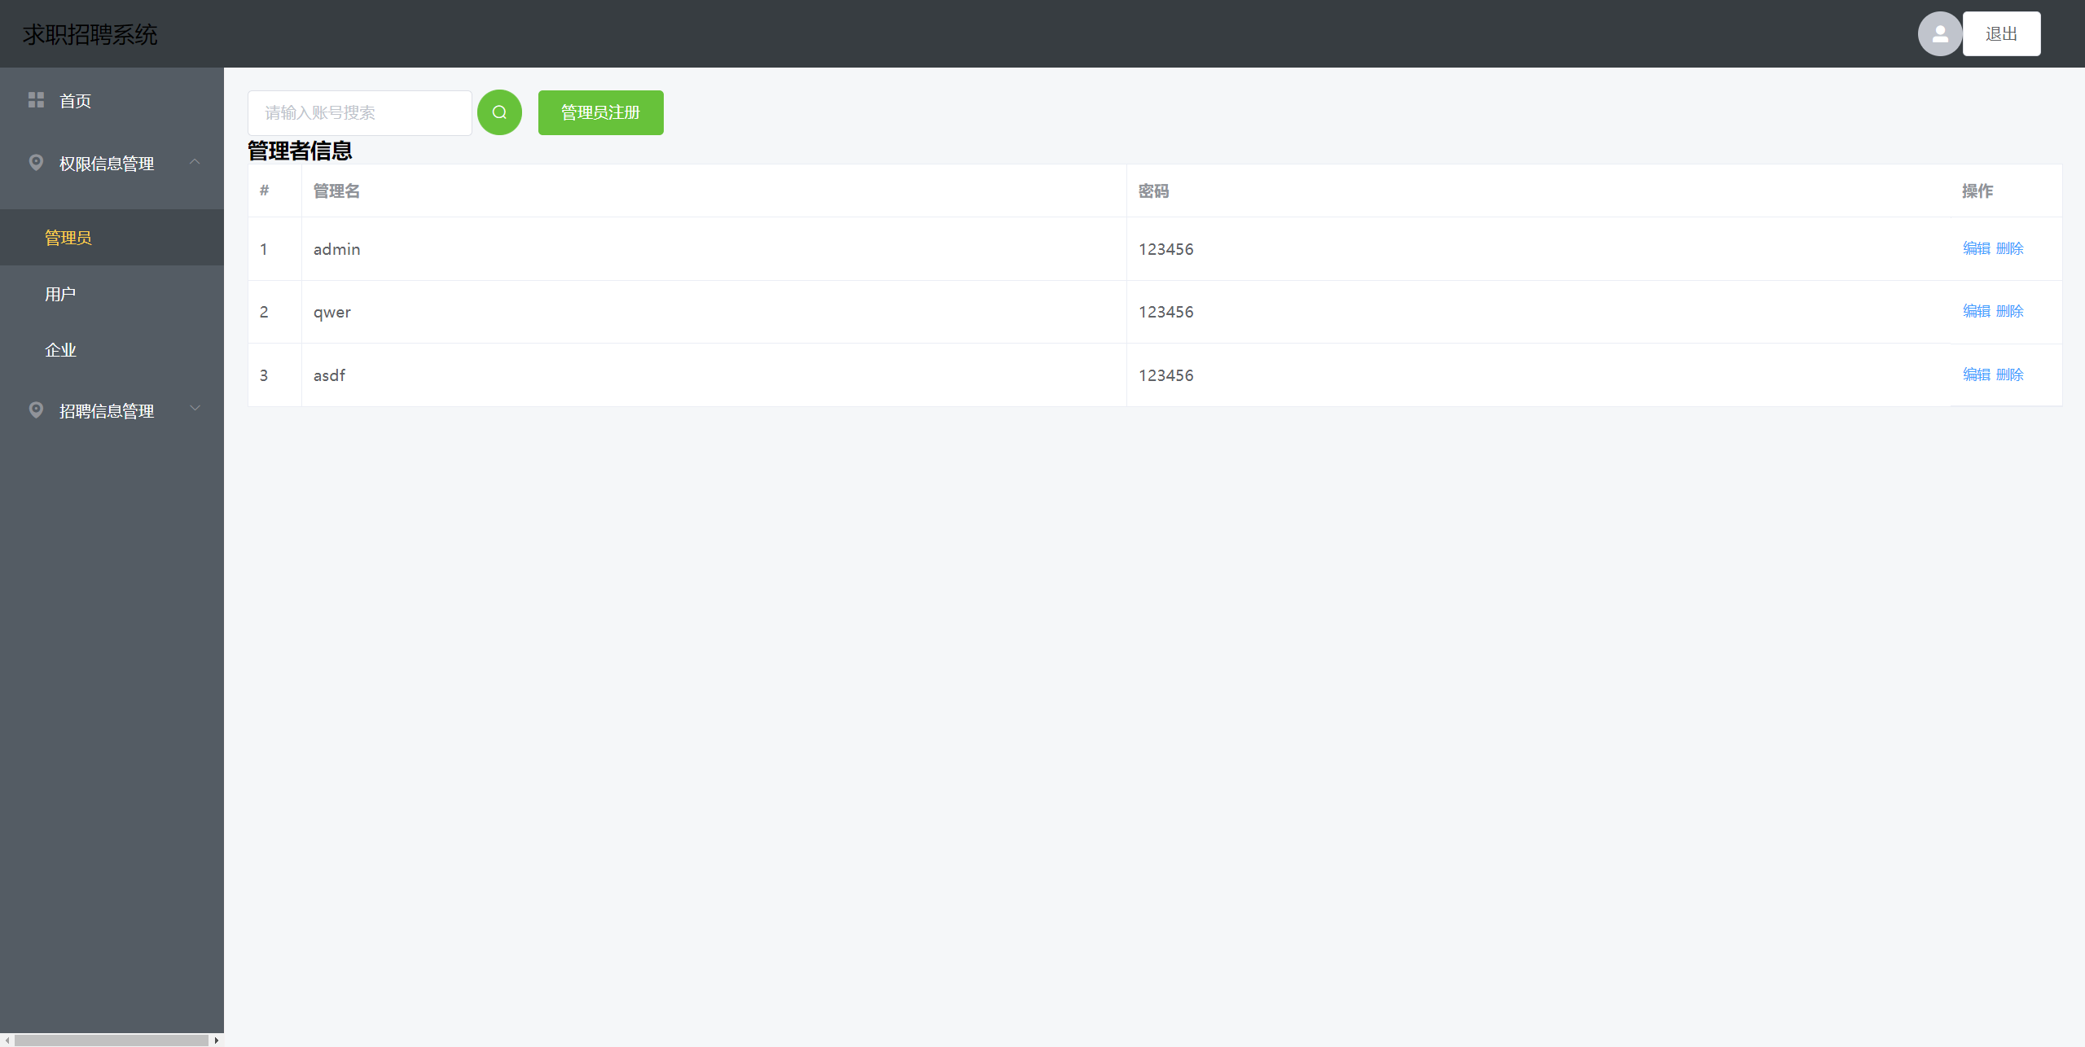The width and height of the screenshot is (2085, 1047).
Task: Click the pin icon beside 权限信息管理
Action: [x=36, y=163]
